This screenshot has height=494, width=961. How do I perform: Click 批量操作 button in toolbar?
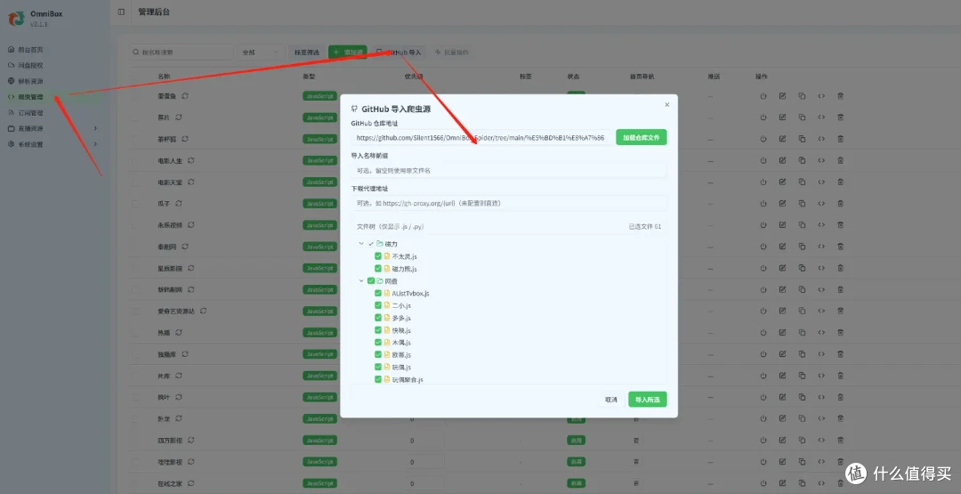click(452, 53)
